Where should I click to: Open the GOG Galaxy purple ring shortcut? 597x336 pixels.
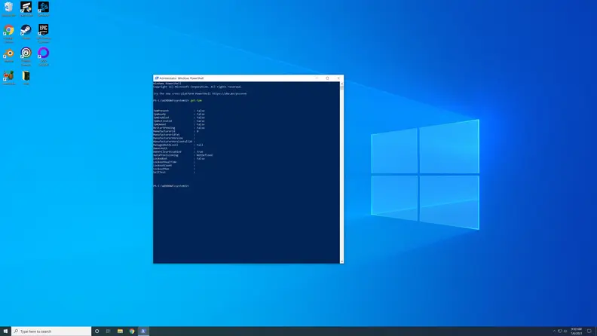44,56
